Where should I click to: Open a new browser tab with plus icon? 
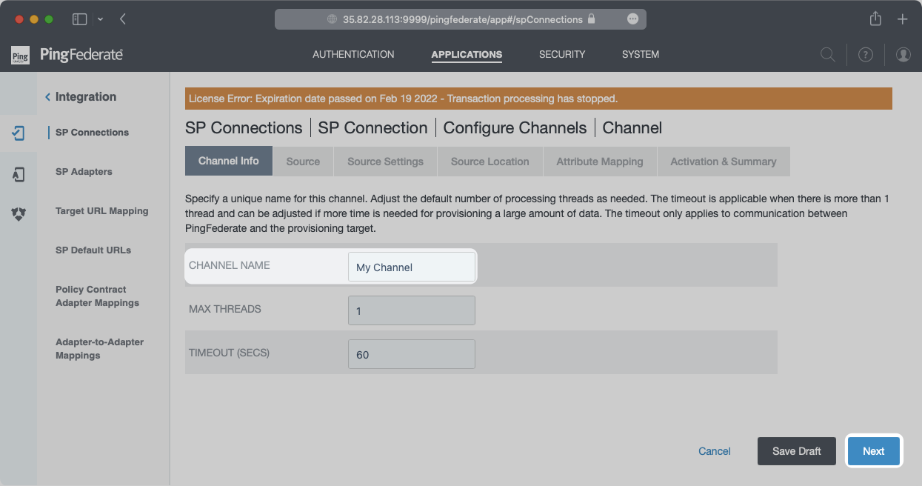pos(902,19)
